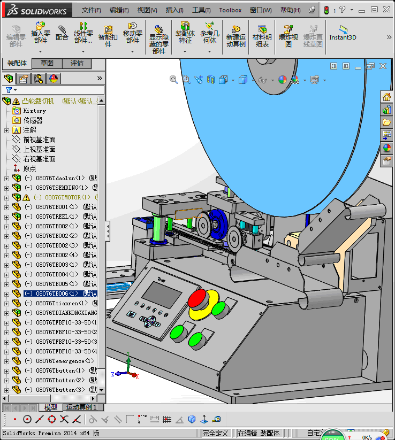
Task: Expand 08076TB006<1> tree node
Action: tap(7, 294)
